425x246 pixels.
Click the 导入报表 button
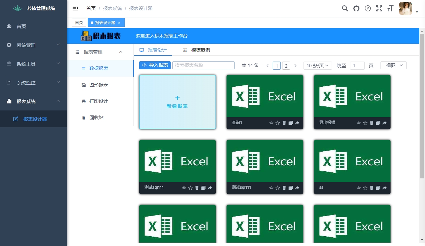coord(155,65)
